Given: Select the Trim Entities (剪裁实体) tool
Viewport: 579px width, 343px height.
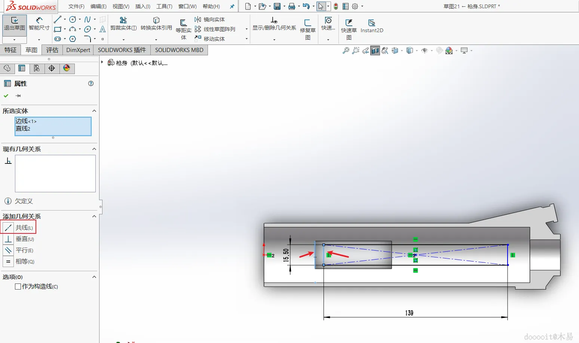Looking at the screenshot, I should pyautogui.click(x=123, y=24).
